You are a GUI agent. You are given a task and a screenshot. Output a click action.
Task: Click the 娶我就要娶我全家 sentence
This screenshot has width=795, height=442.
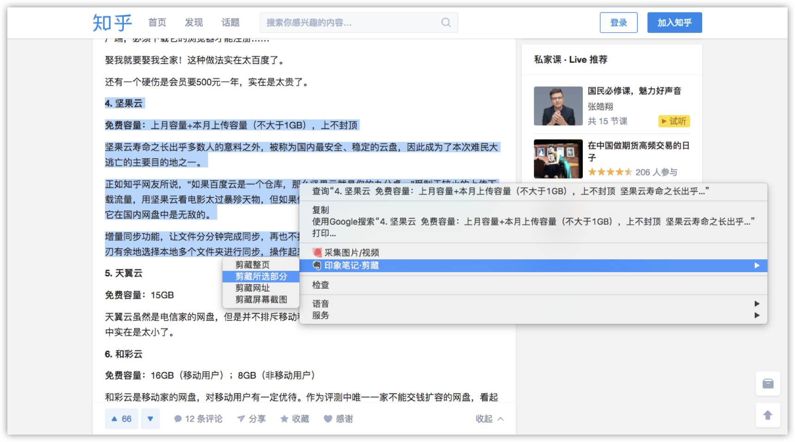point(195,60)
